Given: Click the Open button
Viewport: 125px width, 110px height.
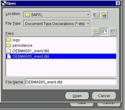Looking at the screenshot, I should (77, 96).
